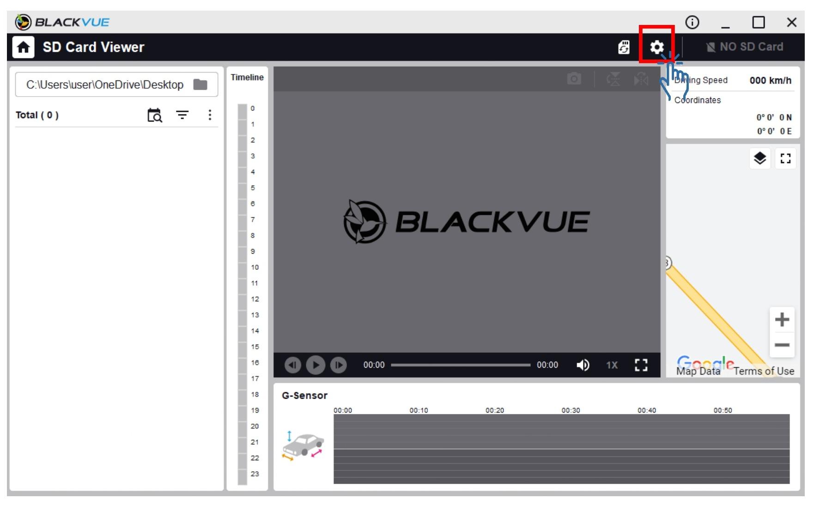Image resolution: width=814 pixels, height=505 pixels.
Task: Toggle horizontal mirror of the video
Action: point(641,79)
